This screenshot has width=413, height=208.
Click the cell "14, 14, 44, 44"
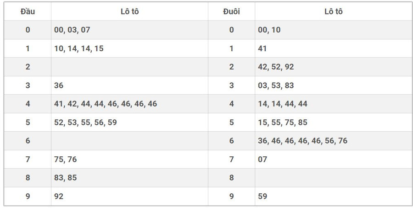click(x=282, y=104)
